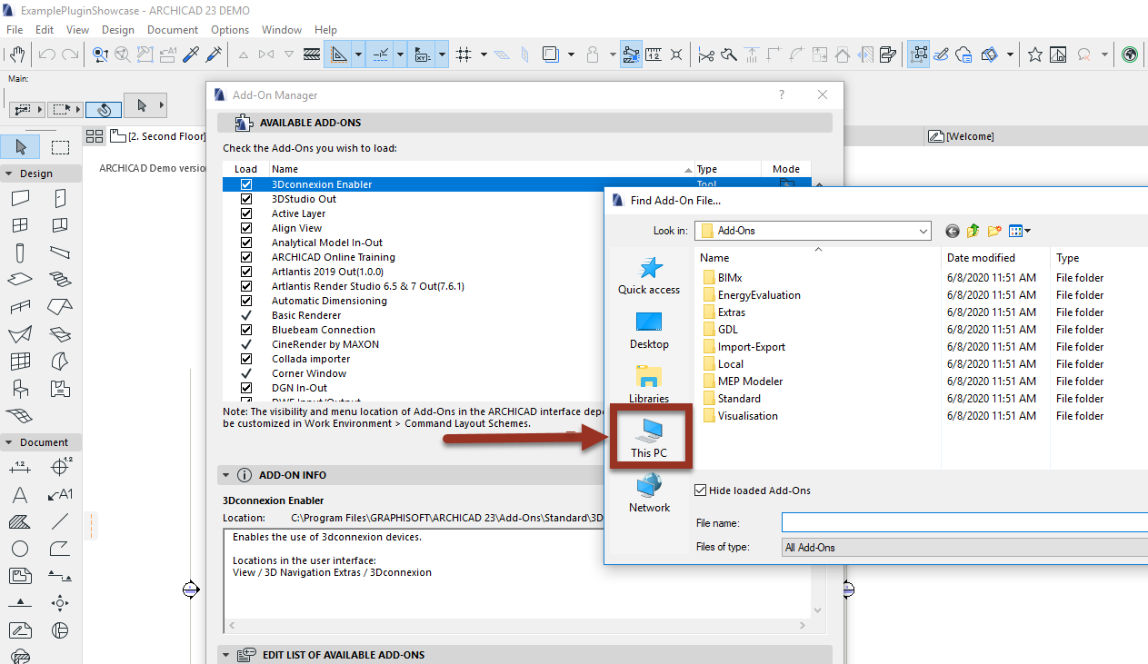Activate the Inject Parameters syringe
This screenshot has width=1148, height=664.
pyautogui.click(x=214, y=55)
